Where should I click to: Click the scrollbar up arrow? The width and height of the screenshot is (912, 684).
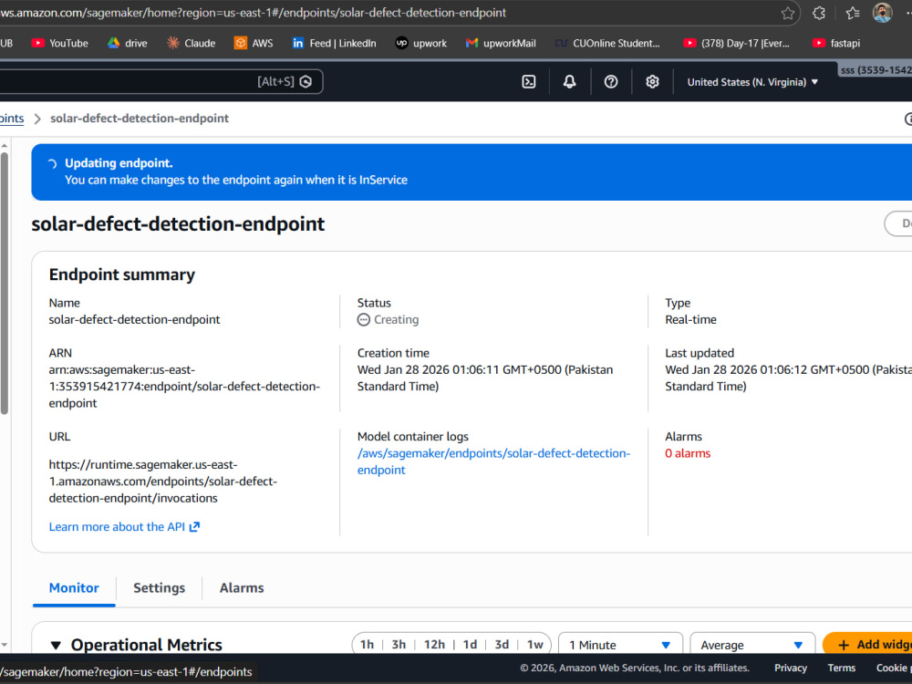pyautogui.click(x=5, y=145)
